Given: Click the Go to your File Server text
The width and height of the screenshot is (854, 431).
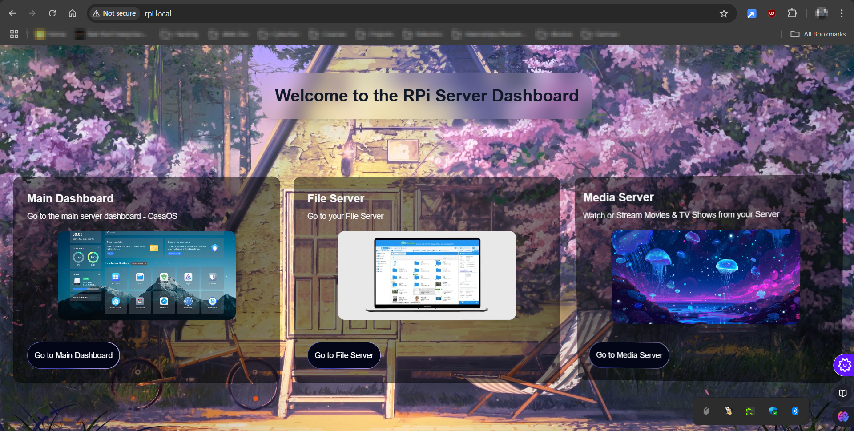Looking at the screenshot, I should point(345,216).
